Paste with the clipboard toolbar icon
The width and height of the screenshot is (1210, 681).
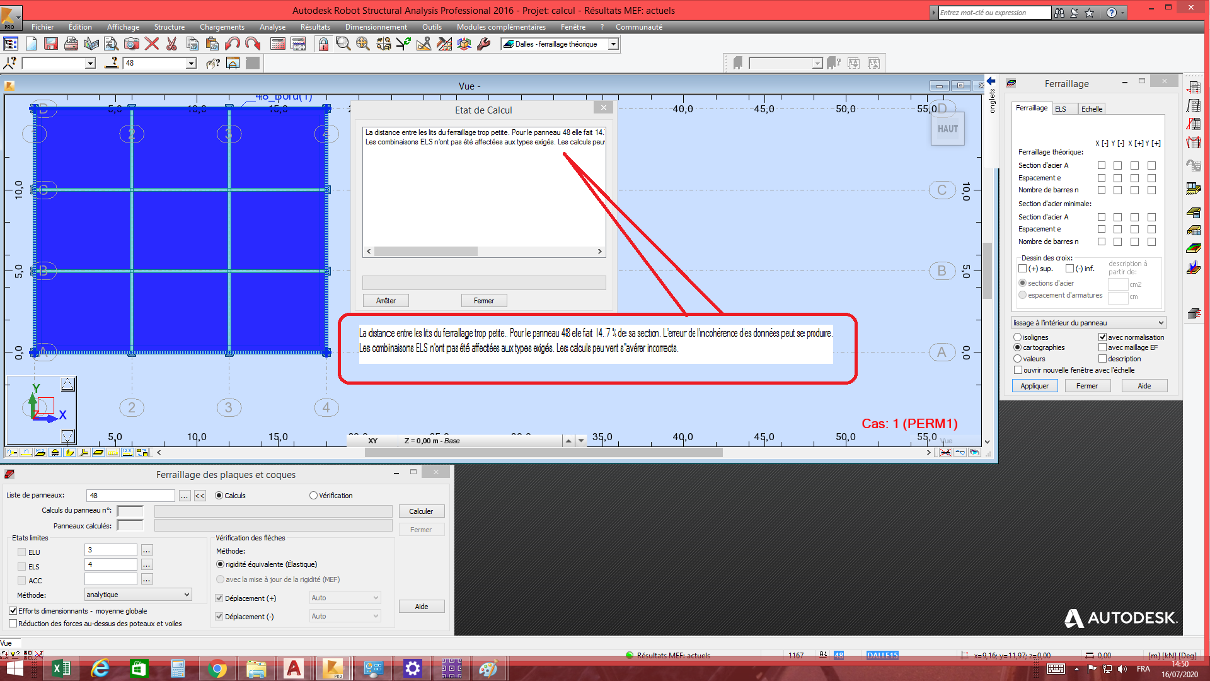(212, 44)
